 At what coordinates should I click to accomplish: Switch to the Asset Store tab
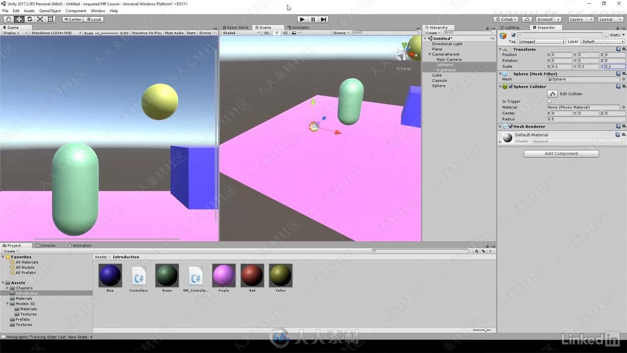click(x=236, y=27)
